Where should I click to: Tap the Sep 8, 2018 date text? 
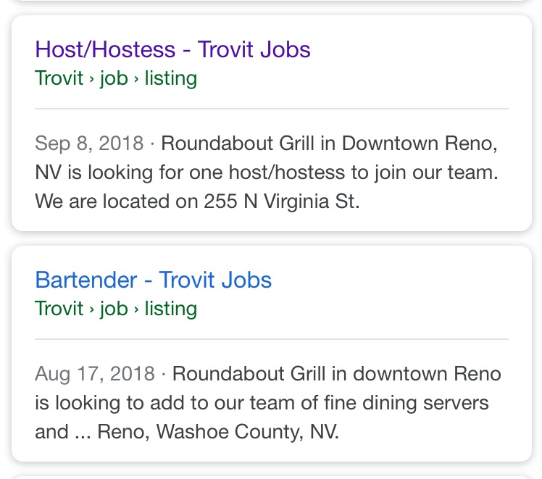tap(89, 143)
